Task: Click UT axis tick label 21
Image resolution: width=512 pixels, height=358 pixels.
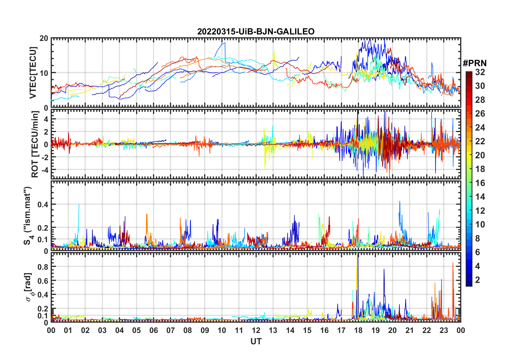Action: pos(410,330)
